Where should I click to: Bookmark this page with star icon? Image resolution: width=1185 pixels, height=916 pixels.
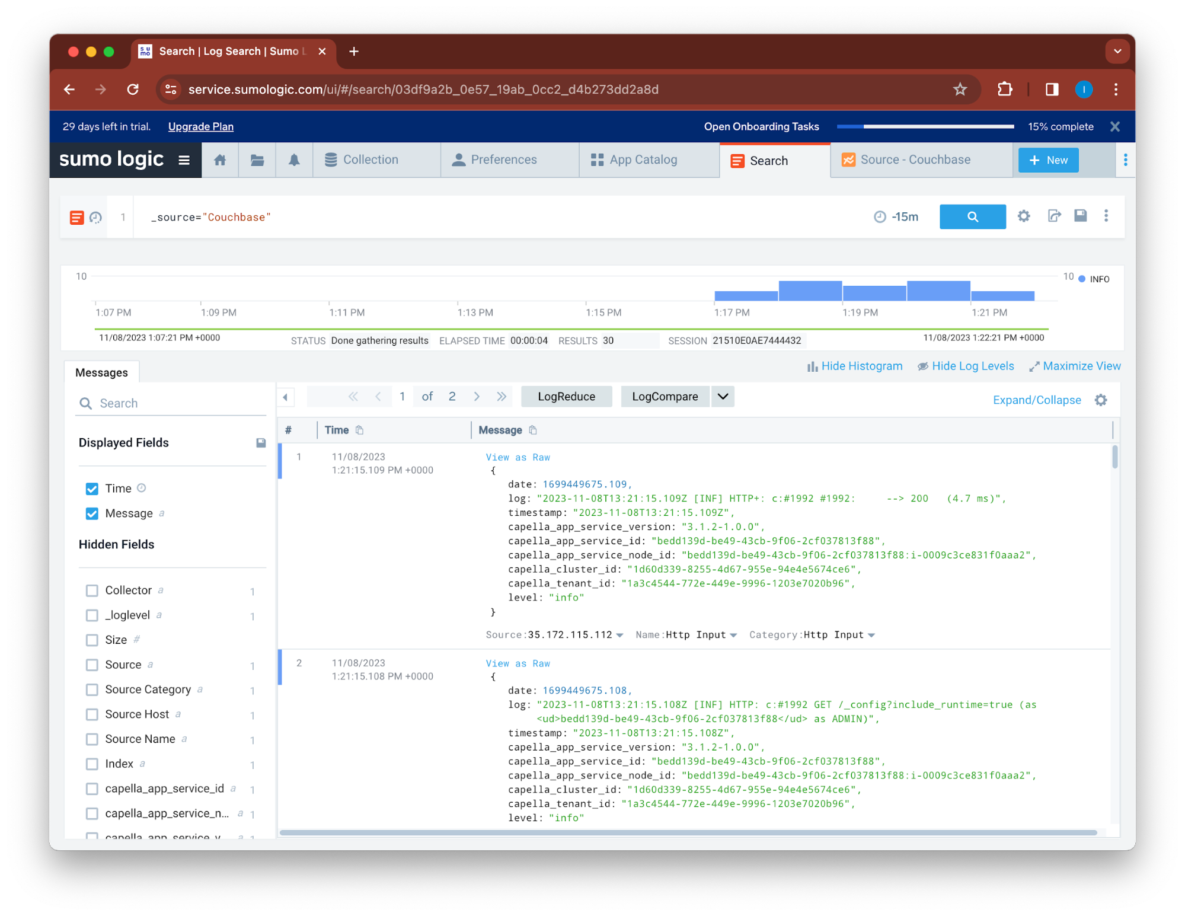(x=960, y=90)
